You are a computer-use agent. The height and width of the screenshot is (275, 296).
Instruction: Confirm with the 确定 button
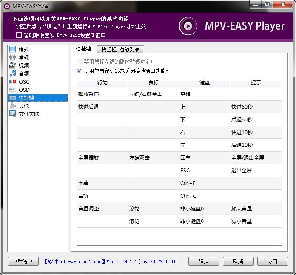click(204, 261)
